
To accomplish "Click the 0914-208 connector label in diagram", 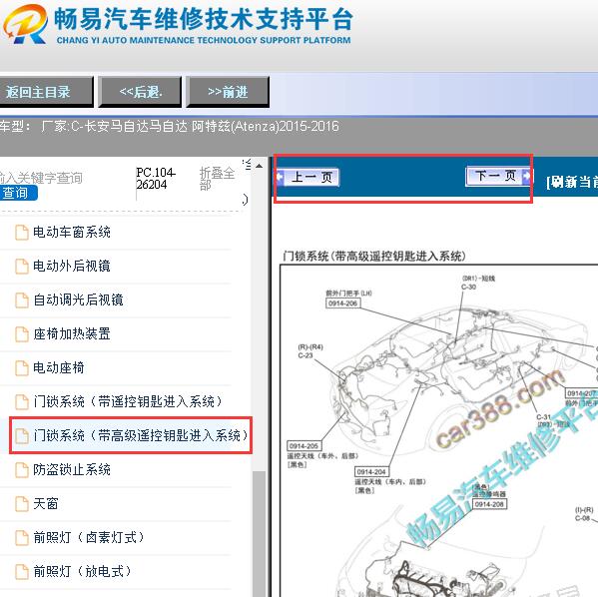I will pos(490,504).
